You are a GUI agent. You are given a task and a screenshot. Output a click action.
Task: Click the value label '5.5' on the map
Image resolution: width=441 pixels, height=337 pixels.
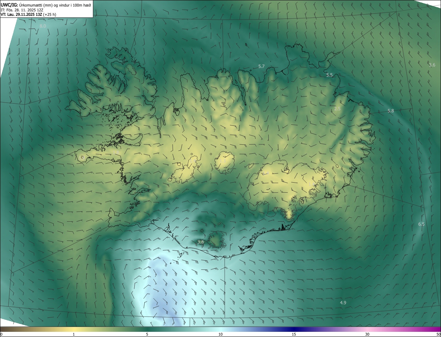329,75
